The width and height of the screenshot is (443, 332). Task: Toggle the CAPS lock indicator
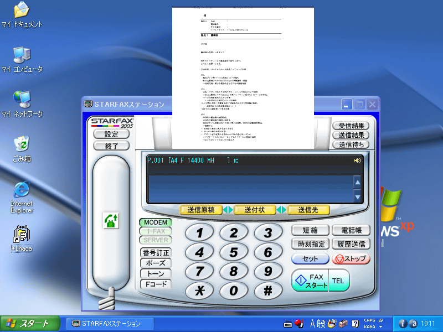[x=369, y=320]
